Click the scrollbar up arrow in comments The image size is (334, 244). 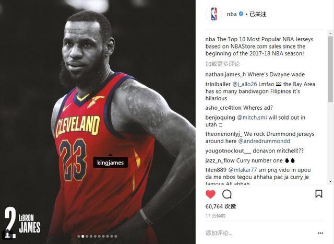(330, 33)
